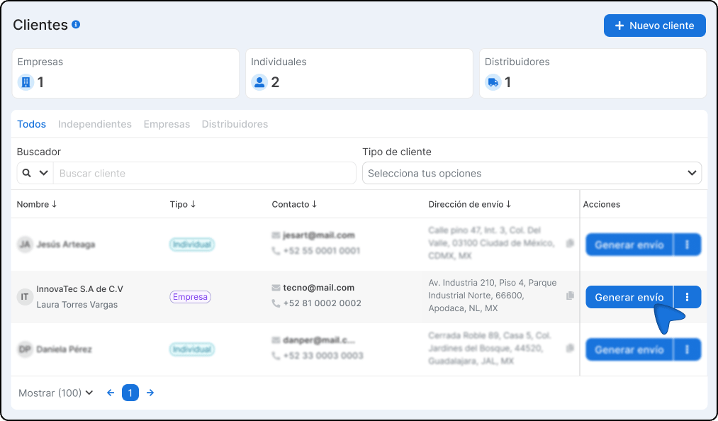Go to next page with right arrow
The image size is (718, 421).
tap(150, 393)
